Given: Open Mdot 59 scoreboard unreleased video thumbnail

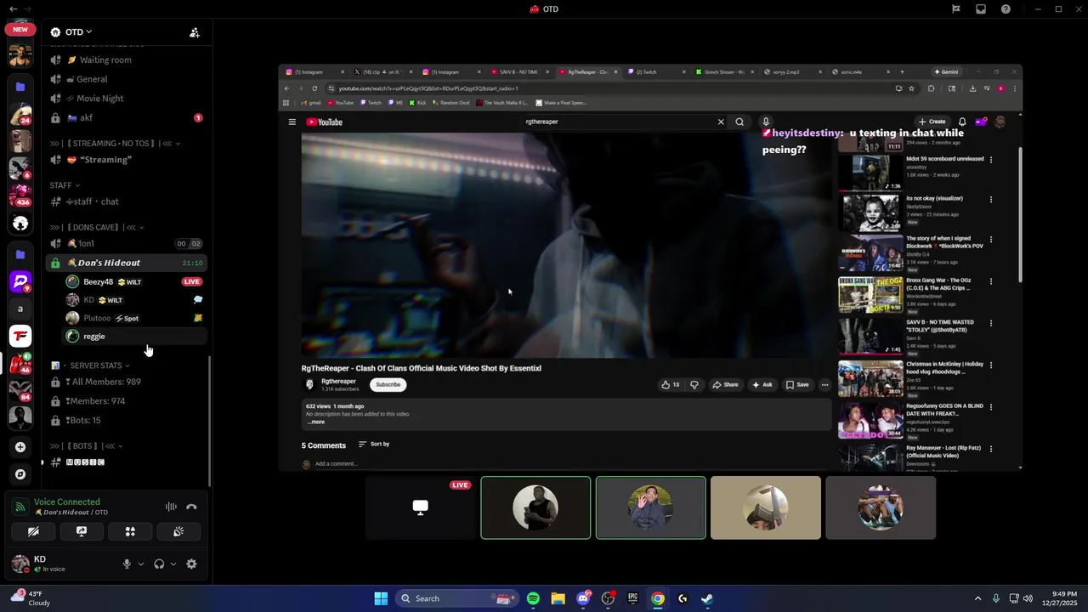Looking at the screenshot, I should [x=870, y=173].
